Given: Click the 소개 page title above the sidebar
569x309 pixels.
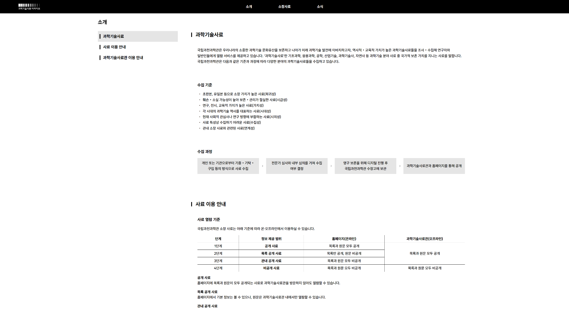Looking at the screenshot, I should coord(102,22).
